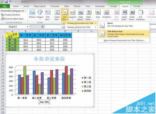
Task: Select column A header
Action: click(x=12, y=31)
